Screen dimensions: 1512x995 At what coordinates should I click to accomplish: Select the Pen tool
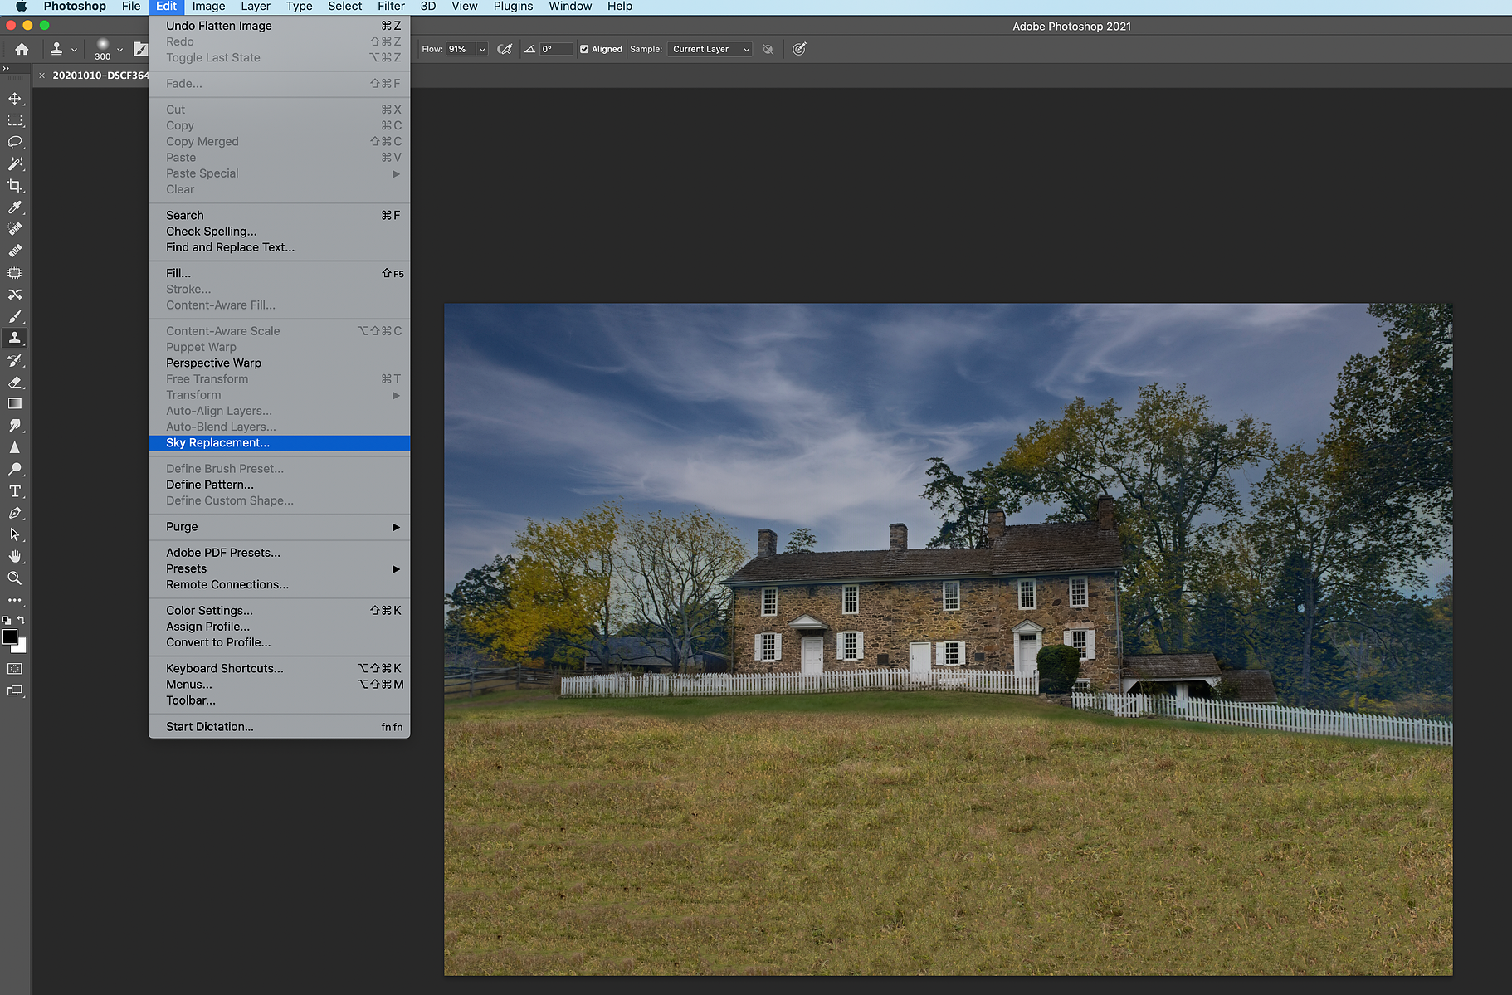[15, 513]
